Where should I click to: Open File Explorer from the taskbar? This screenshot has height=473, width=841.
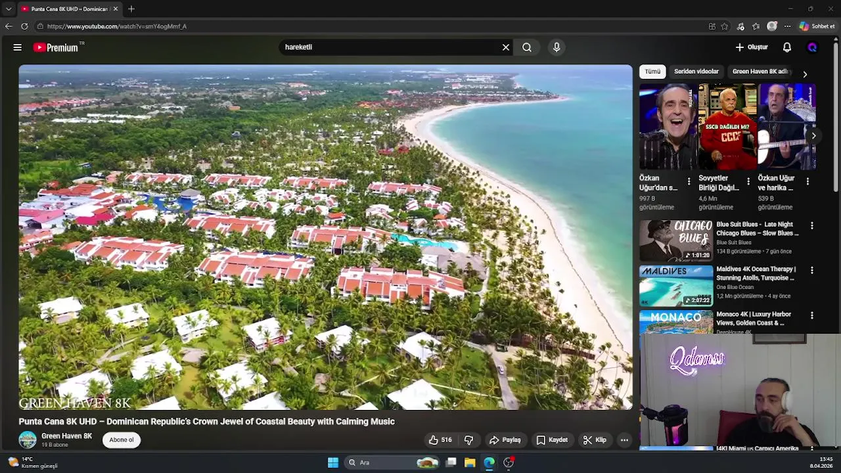[470, 462]
